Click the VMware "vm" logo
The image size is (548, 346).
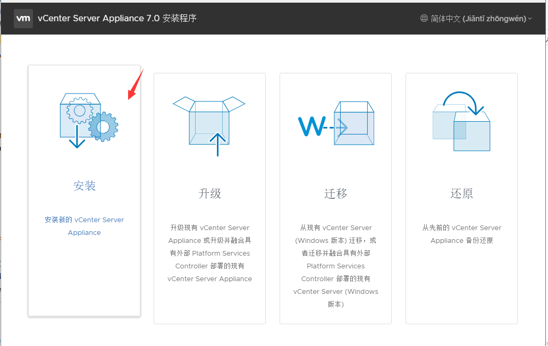(23, 18)
